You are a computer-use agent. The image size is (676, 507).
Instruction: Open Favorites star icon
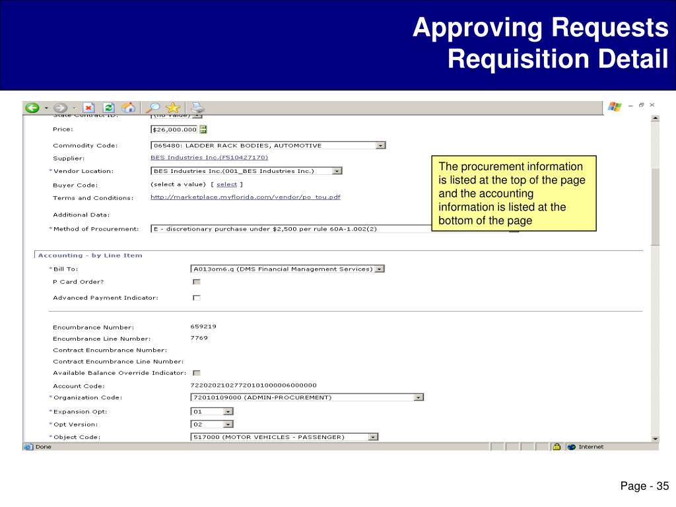coord(172,108)
